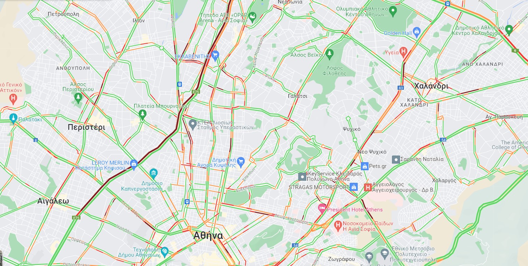The height and width of the screenshot is (266, 528).
Task: Select the Τεχνόπολη Δήμου Αθηναίων marker
Action: [164, 251]
